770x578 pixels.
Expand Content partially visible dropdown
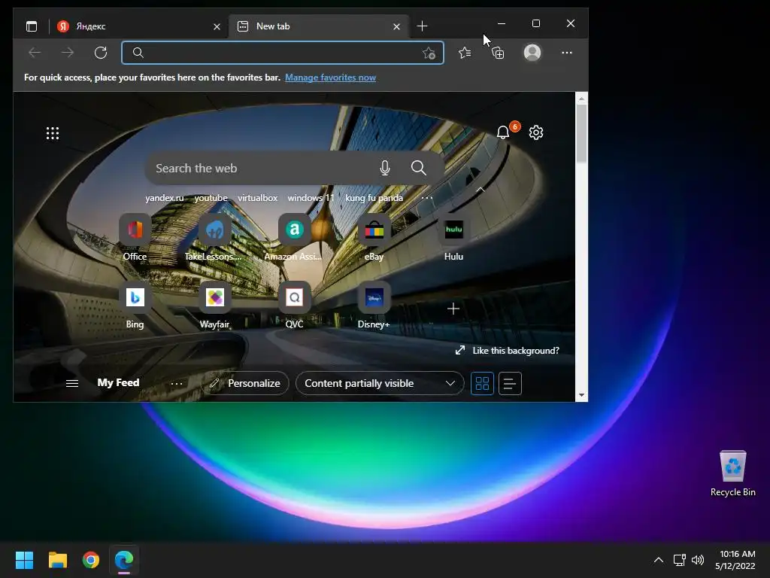tap(380, 383)
